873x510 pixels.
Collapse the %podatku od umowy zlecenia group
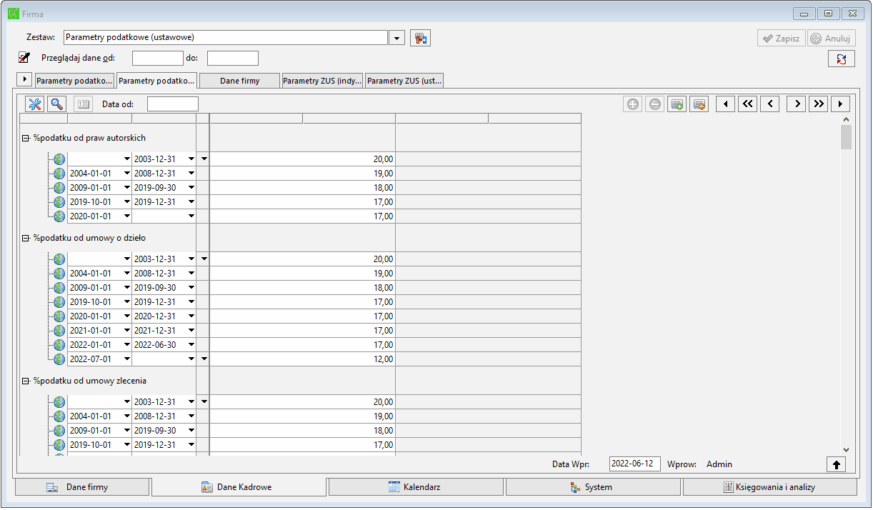(x=25, y=381)
